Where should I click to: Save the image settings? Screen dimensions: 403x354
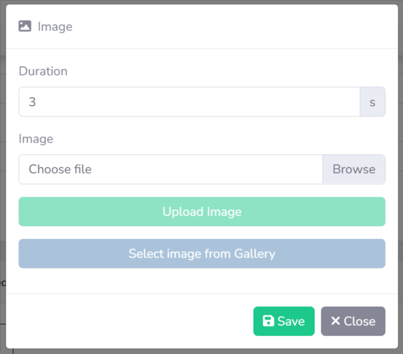pos(284,321)
